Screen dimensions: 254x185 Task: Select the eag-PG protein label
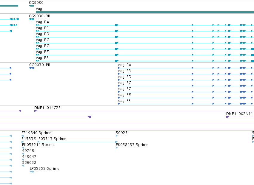(x=125, y=83)
